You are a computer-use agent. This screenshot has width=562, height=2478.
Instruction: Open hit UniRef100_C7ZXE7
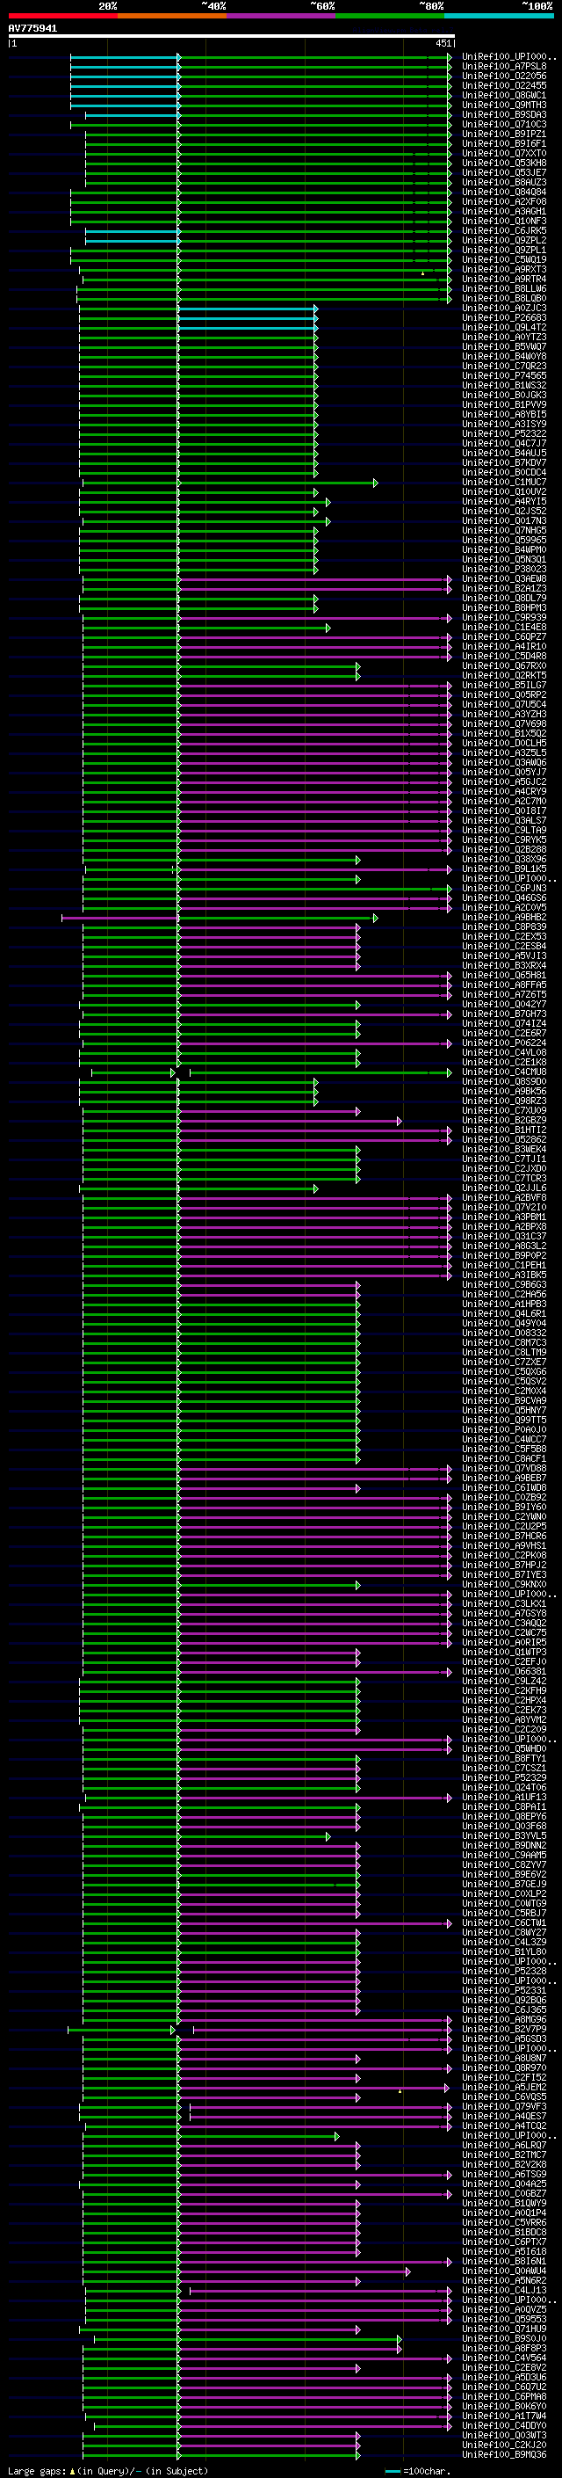pos(504,1361)
